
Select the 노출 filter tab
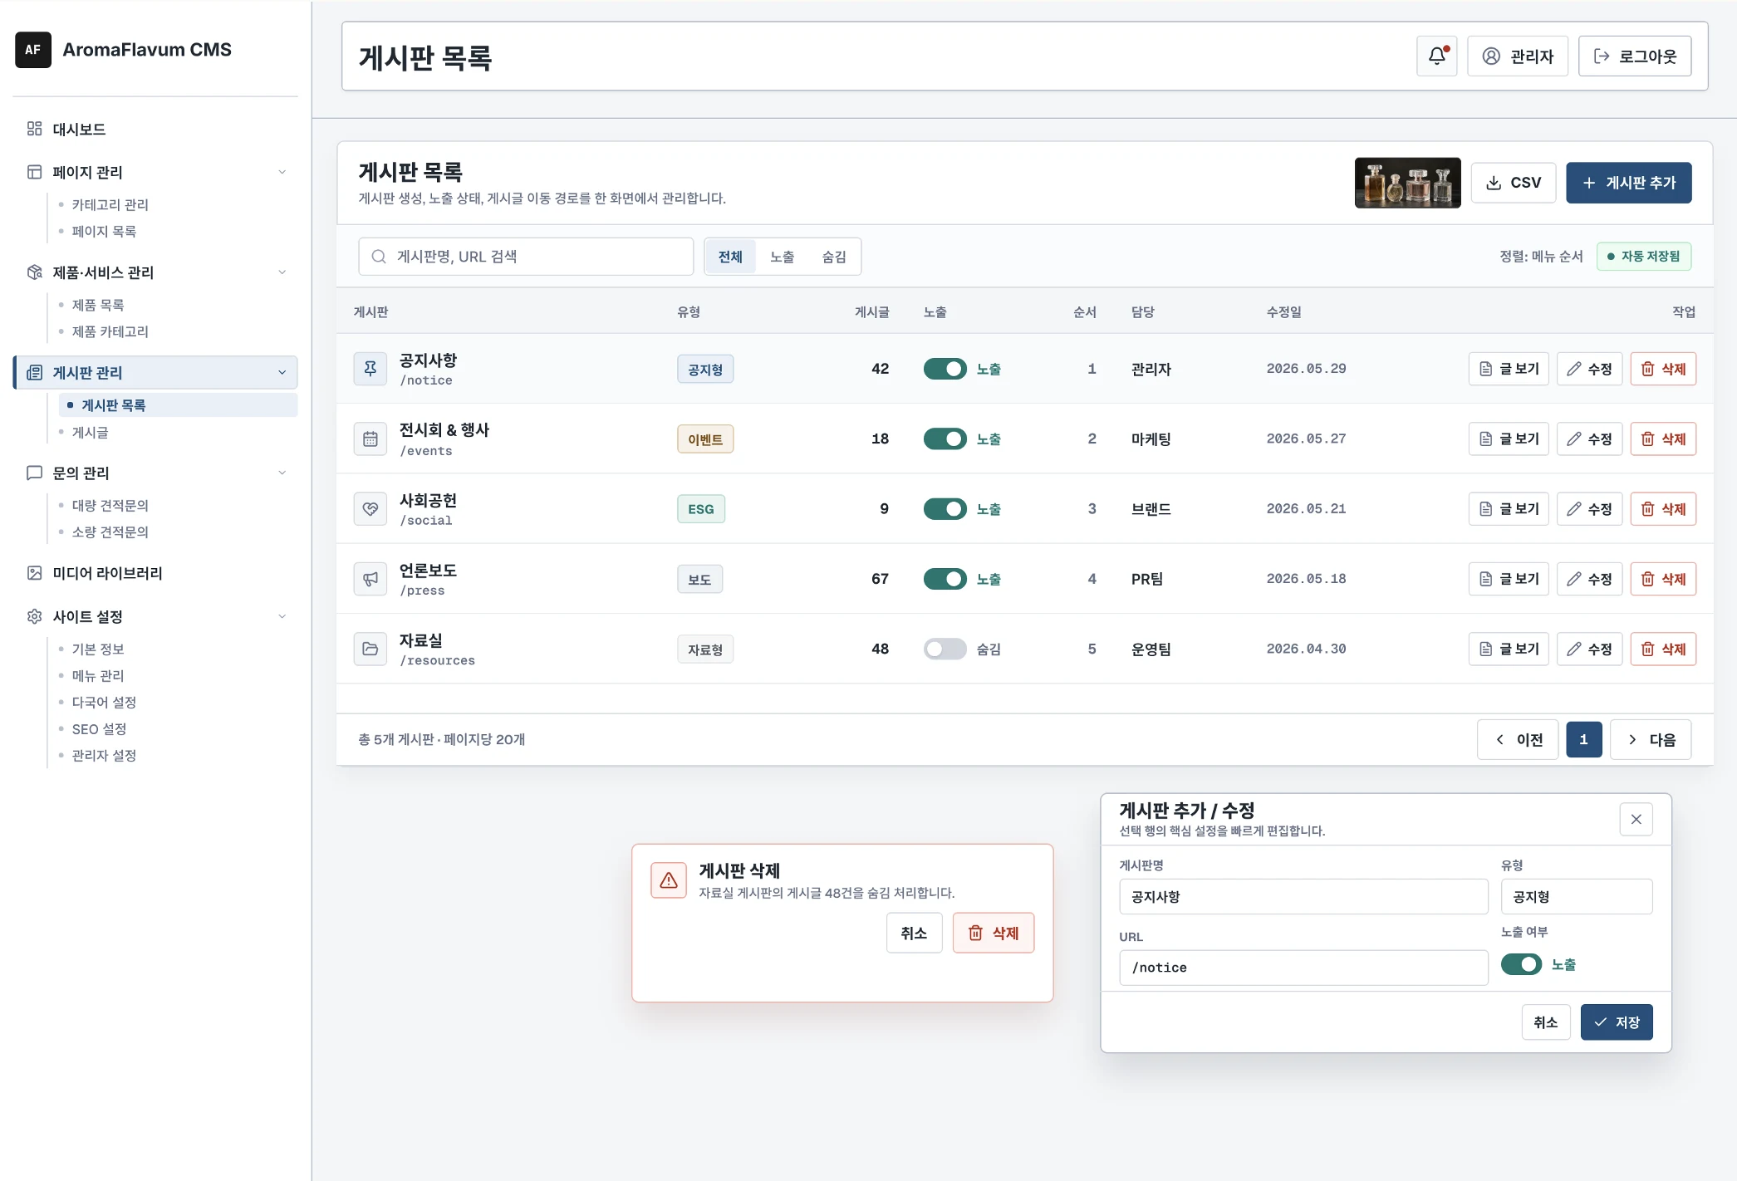point(782,257)
